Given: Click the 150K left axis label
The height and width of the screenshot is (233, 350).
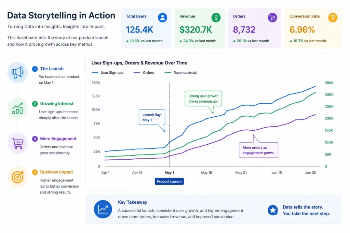Looking at the screenshot, I should click(x=96, y=83).
